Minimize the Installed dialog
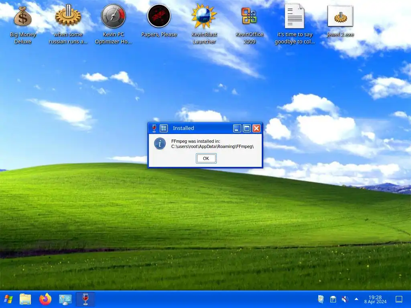The height and width of the screenshot is (308, 411). coord(237,128)
